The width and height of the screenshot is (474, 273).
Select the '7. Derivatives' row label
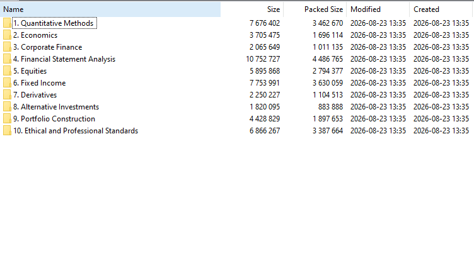(35, 95)
